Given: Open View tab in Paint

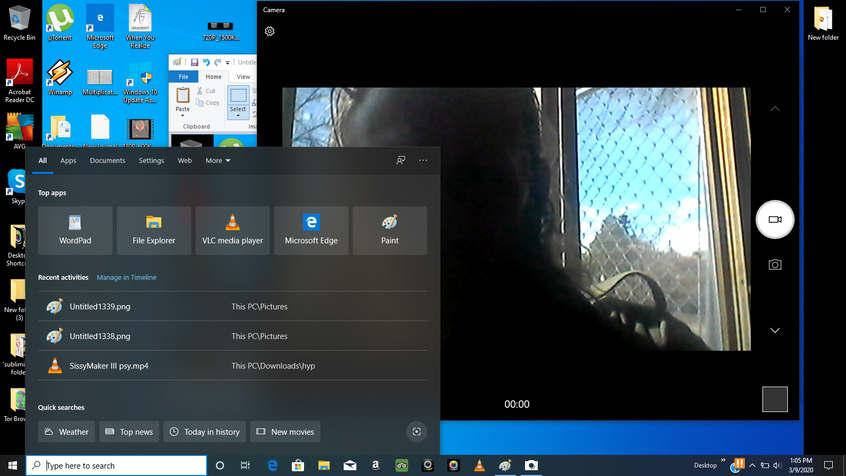Looking at the screenshot, I should coord(243,77).
